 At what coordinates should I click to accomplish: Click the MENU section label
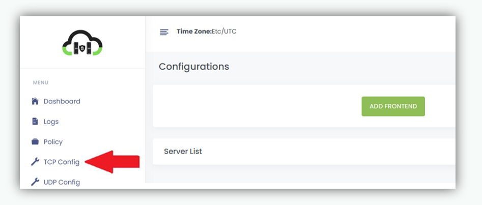[x=41, y=82]
